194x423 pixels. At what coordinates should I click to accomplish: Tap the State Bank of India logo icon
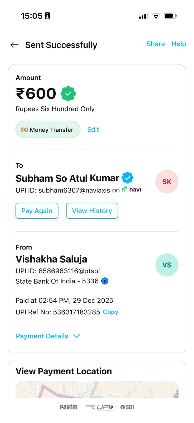(105, 281)
